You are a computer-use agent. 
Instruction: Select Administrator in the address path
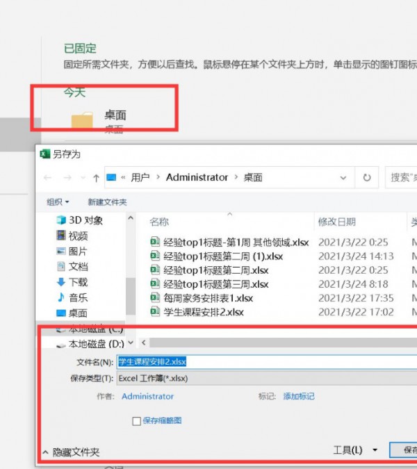[x=197, y=177]
